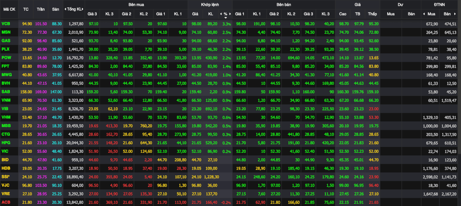Viewport: 461px width, 206px height.
Task: Open the POW stock symbol
Action: [6, 57]
